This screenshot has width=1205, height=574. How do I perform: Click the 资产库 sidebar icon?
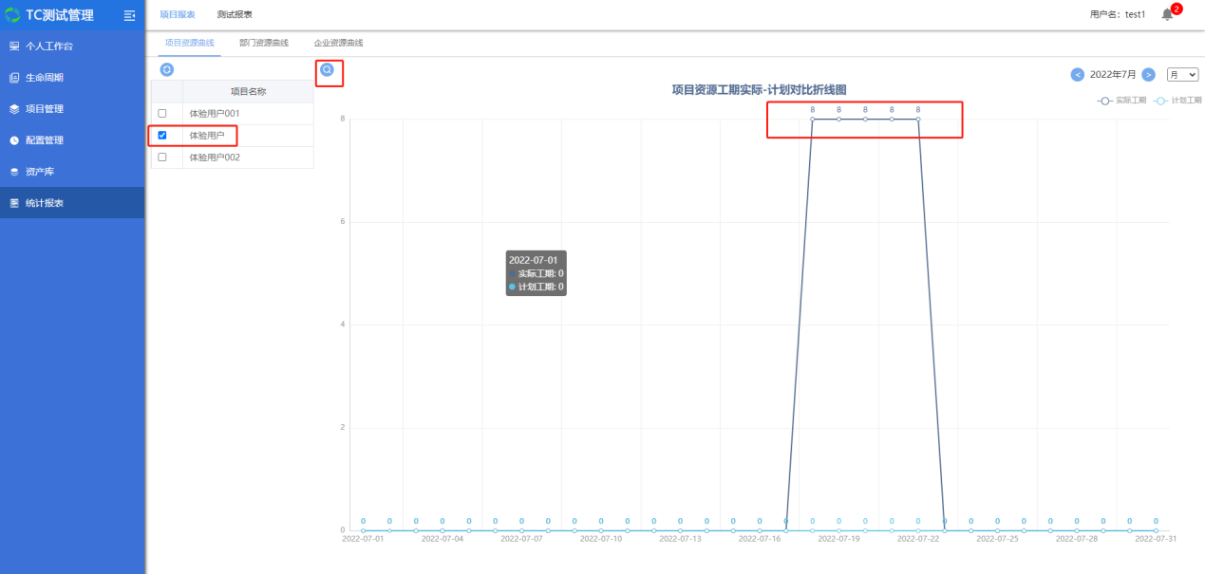pyautogui.click(x=14, y=172)
